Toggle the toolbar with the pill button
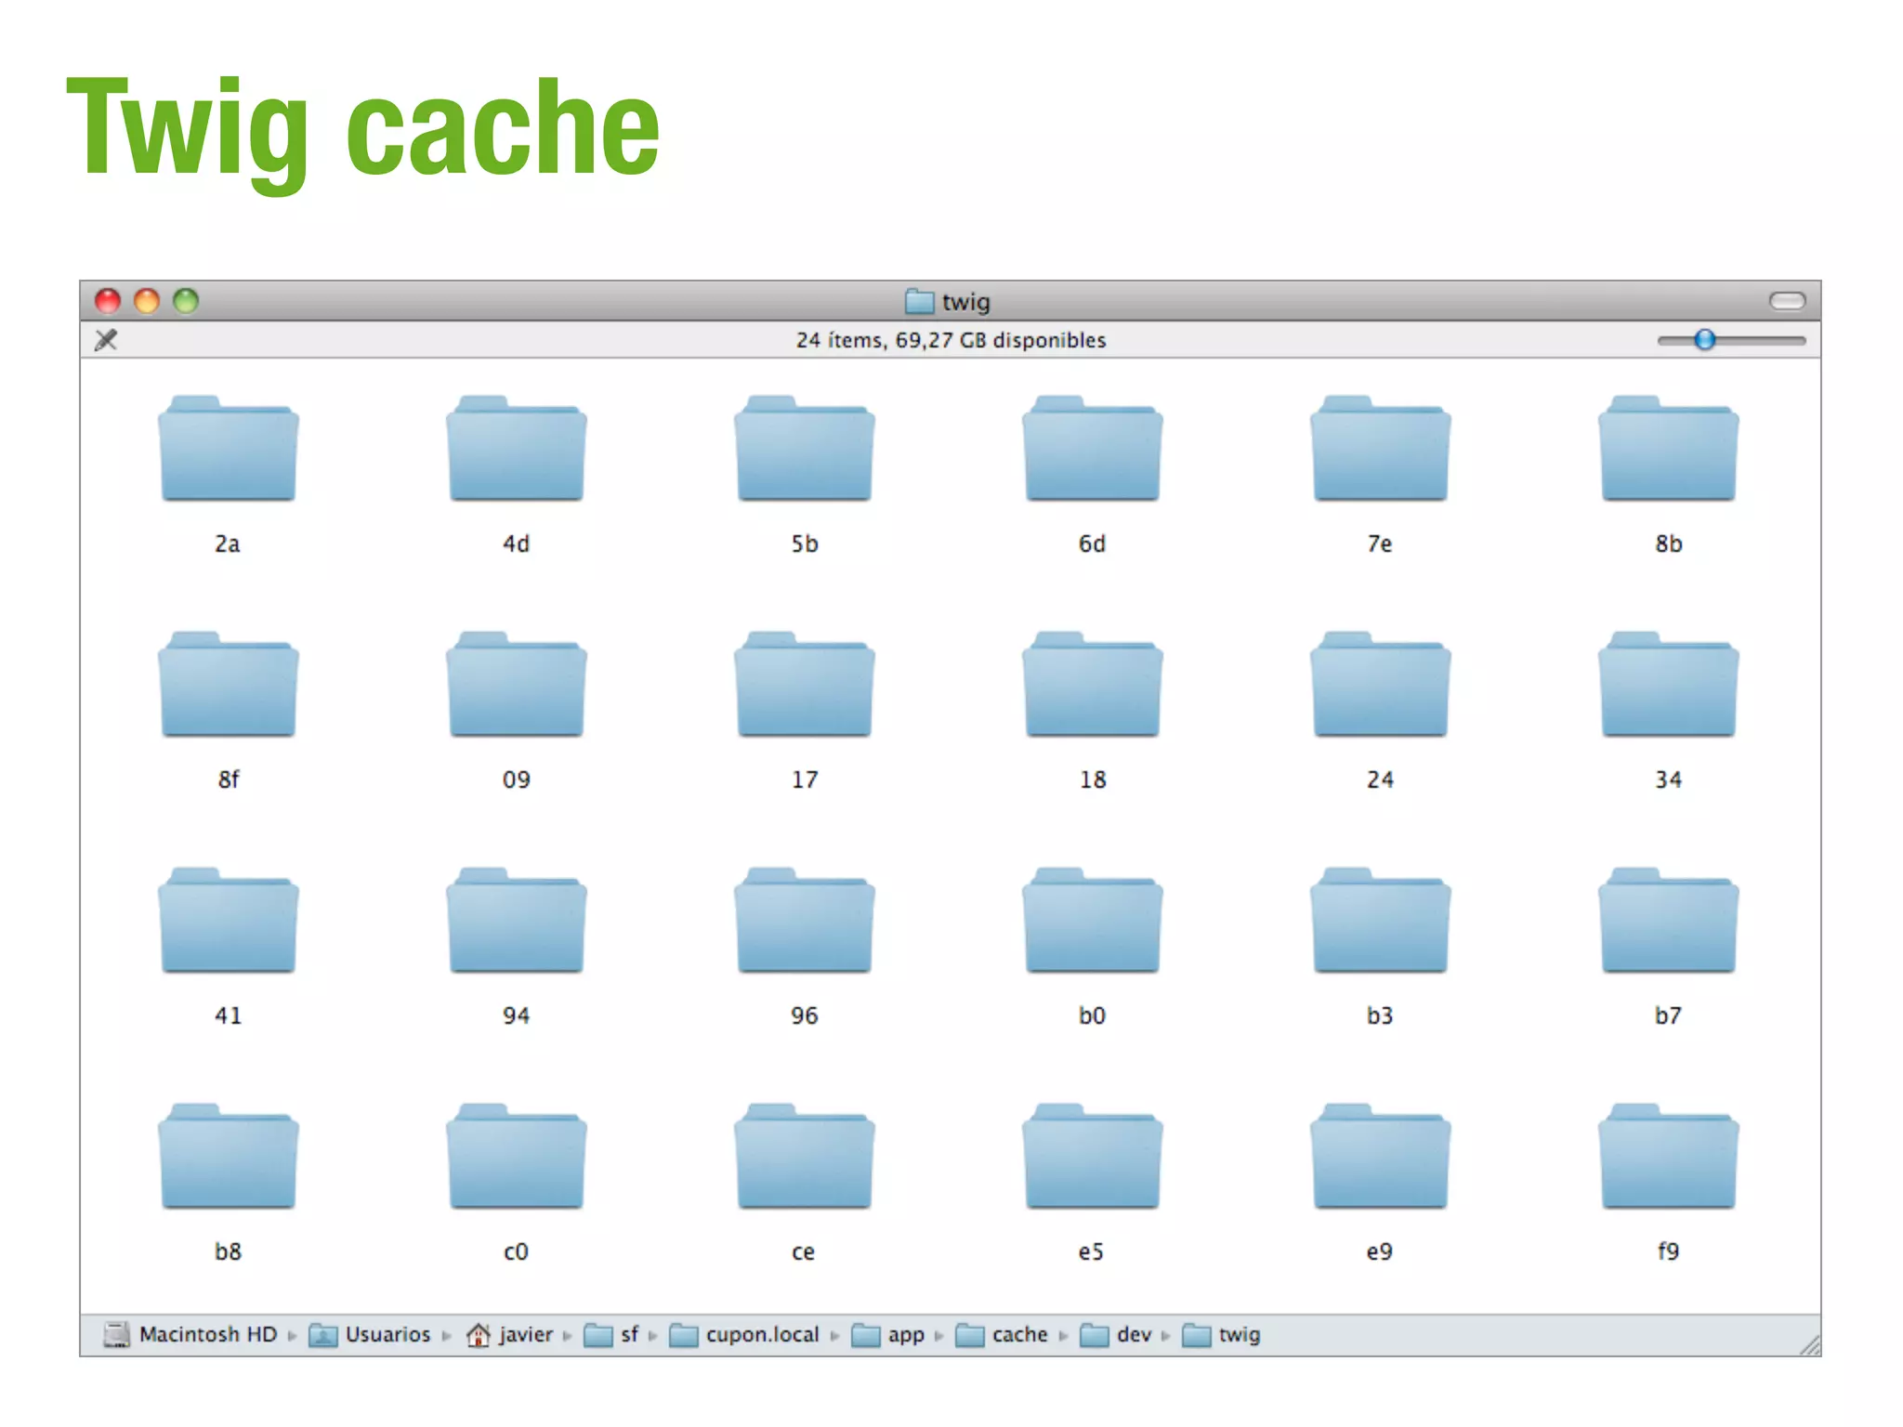This screenshot has height=1427, width=1903. coord(1787,300)
